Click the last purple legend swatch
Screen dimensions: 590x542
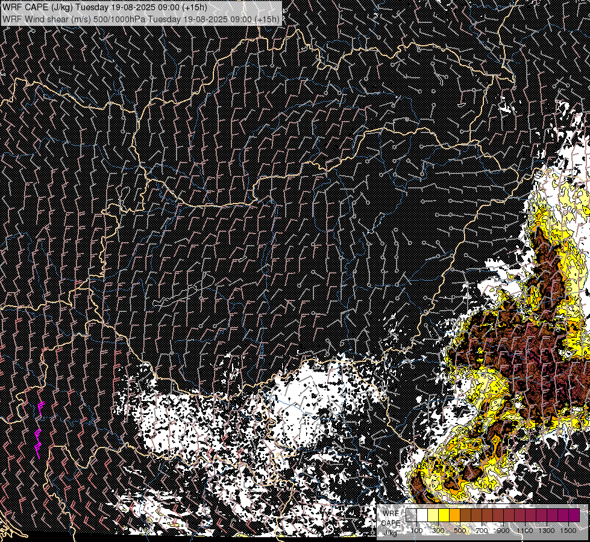click(574, 515)
